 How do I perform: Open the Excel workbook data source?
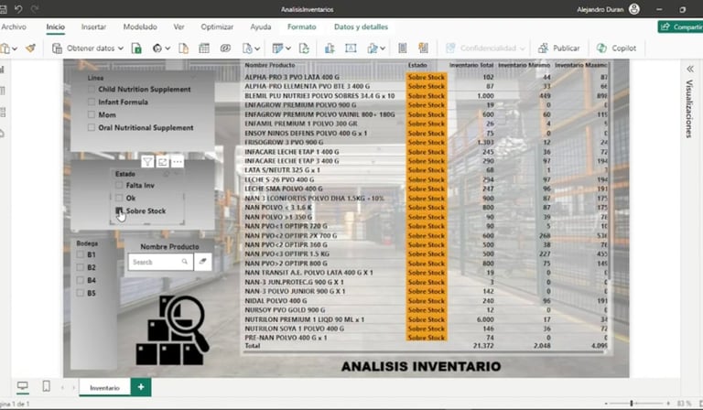pyautogui.click(x=136, y=48)
